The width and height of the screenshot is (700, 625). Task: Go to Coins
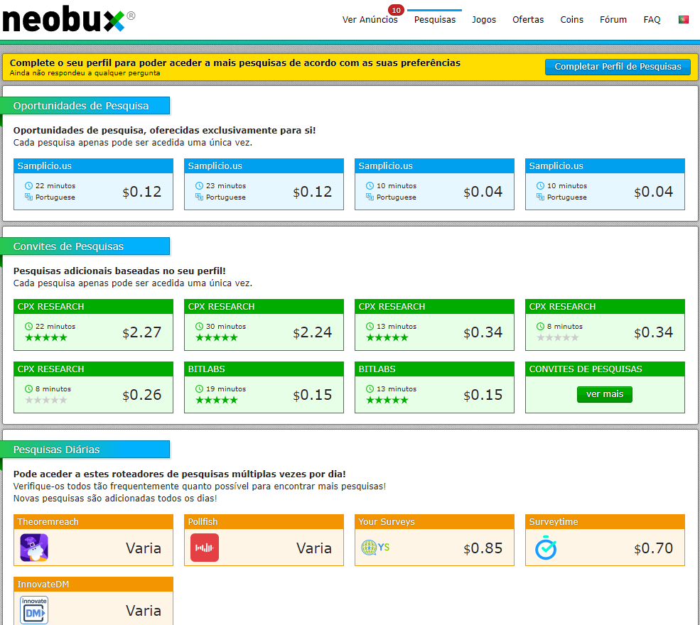(572, 20)
